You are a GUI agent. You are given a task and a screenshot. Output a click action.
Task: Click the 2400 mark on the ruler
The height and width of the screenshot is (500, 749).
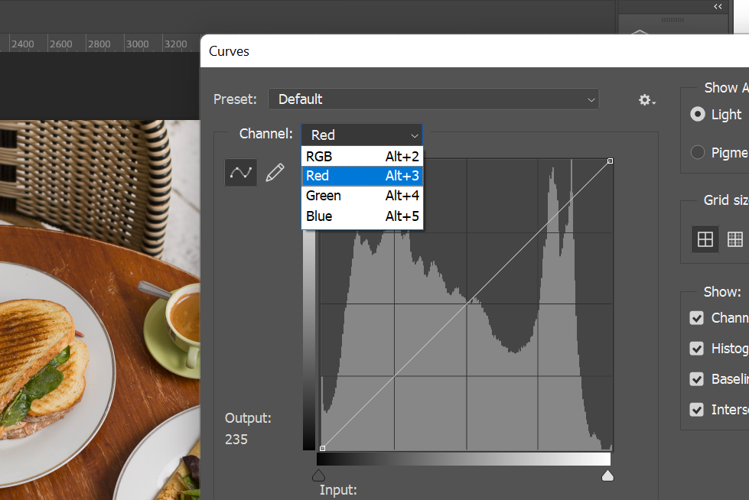pyautogui.click(x=22, y=44)
